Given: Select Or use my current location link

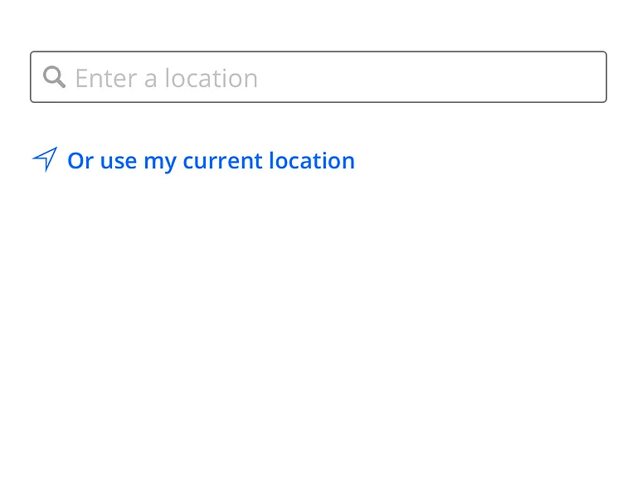Looking at the screenshot, I should click(211, 160).
